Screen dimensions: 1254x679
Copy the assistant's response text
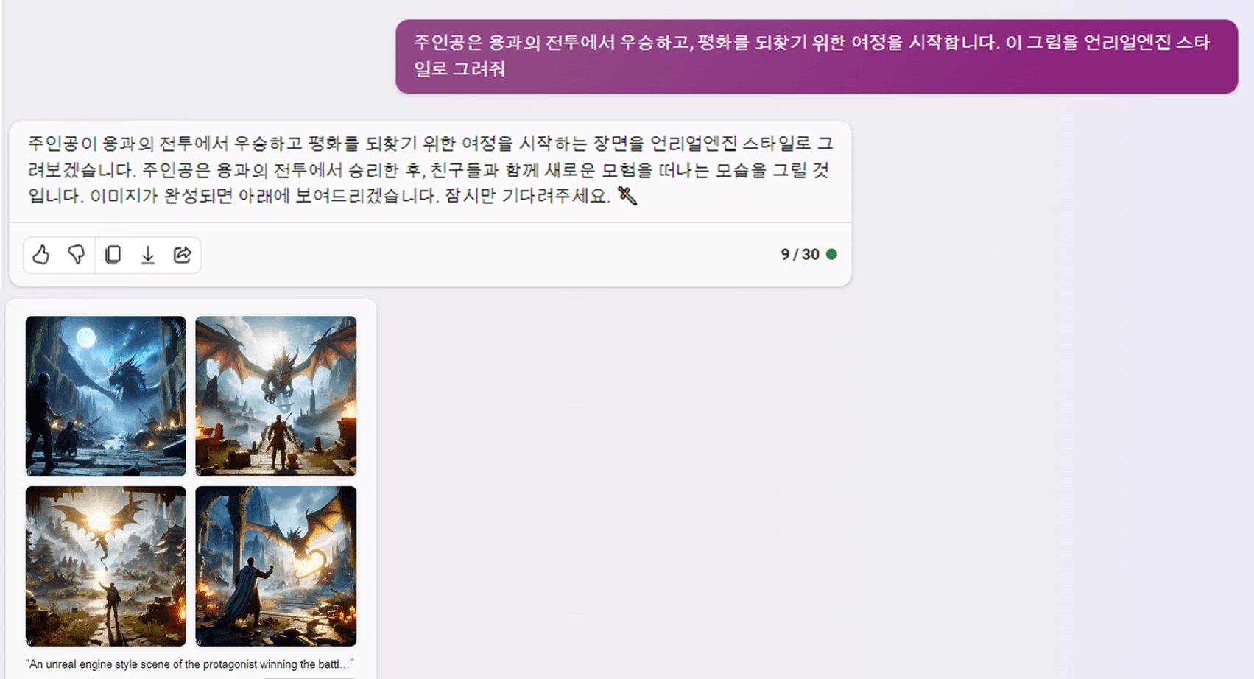(113, 255)
